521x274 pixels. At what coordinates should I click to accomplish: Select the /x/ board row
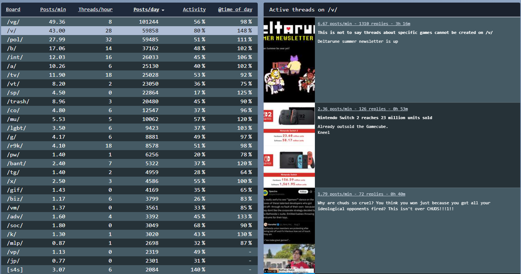click(x=129, y=181)
